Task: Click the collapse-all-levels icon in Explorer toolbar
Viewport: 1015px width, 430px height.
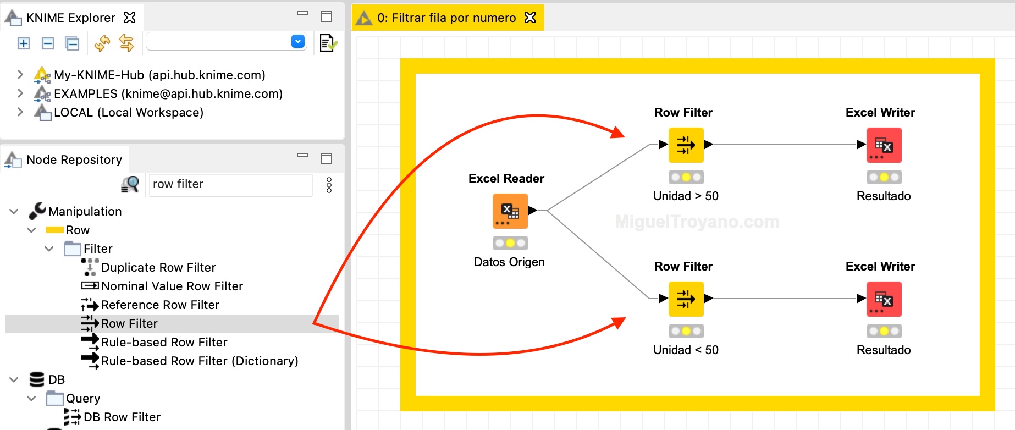Action: coord(72,43)
